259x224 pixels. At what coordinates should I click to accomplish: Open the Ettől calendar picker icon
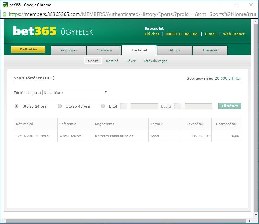(124, 106)
